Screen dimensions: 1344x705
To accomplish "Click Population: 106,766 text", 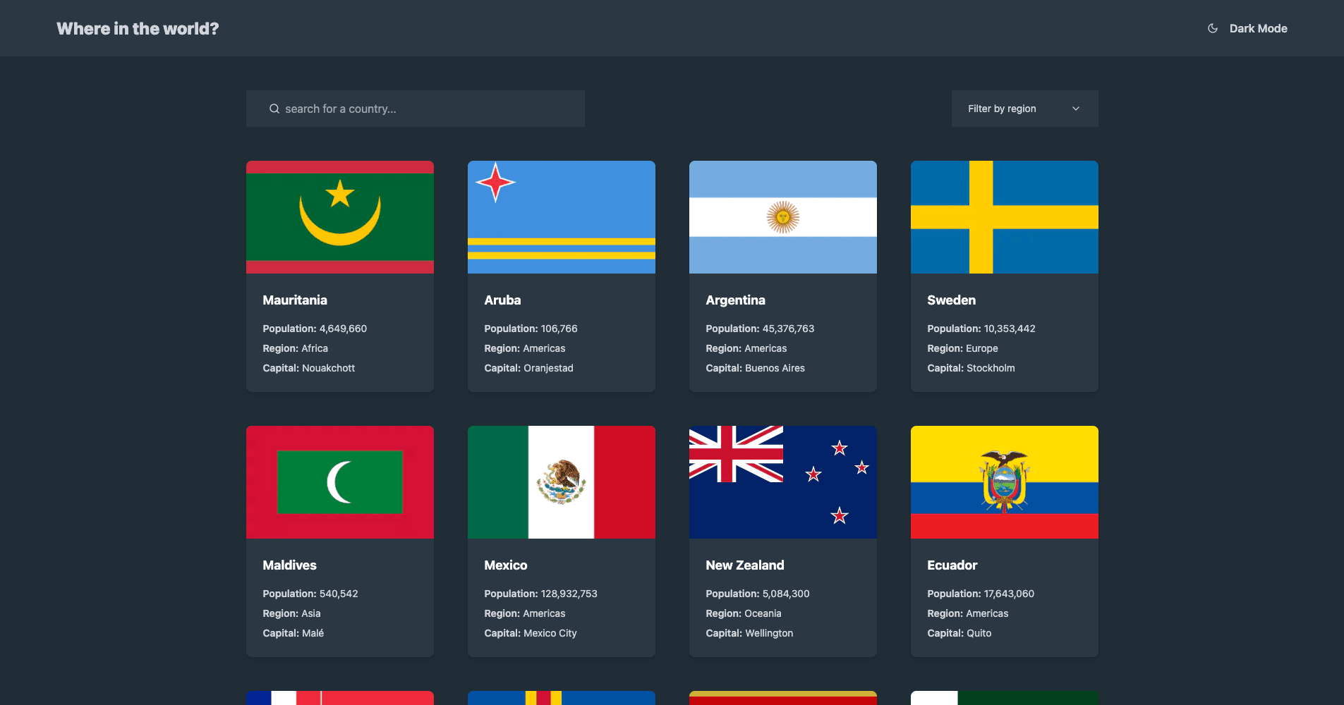I will point(531,329).
